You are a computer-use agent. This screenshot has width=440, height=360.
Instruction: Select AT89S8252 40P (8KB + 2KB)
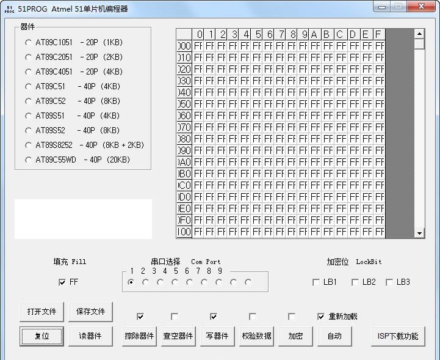[x=84, y=145]
